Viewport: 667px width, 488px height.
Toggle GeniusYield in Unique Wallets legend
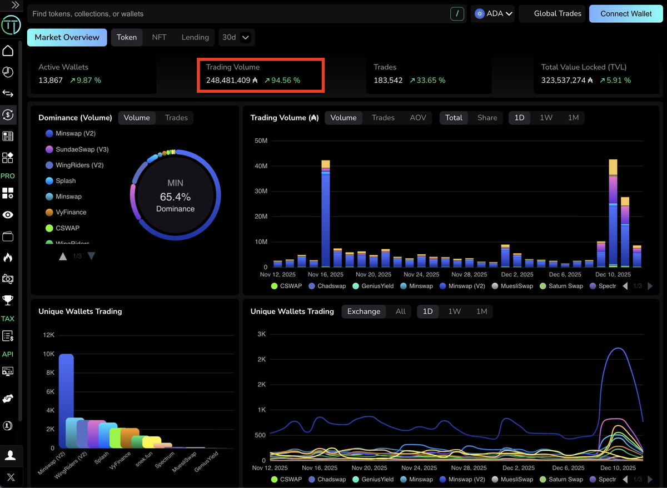373,479
